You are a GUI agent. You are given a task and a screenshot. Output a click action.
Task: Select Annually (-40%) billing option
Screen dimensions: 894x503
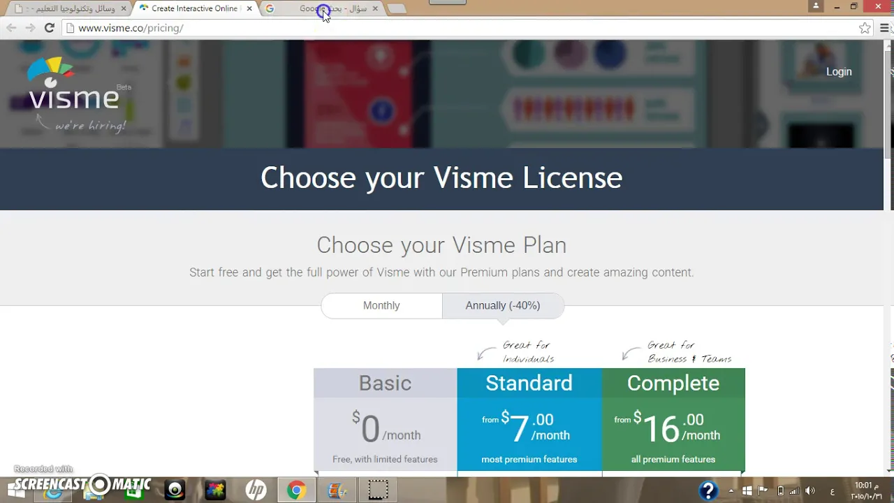pyautogui.click(x=503, y=305)
